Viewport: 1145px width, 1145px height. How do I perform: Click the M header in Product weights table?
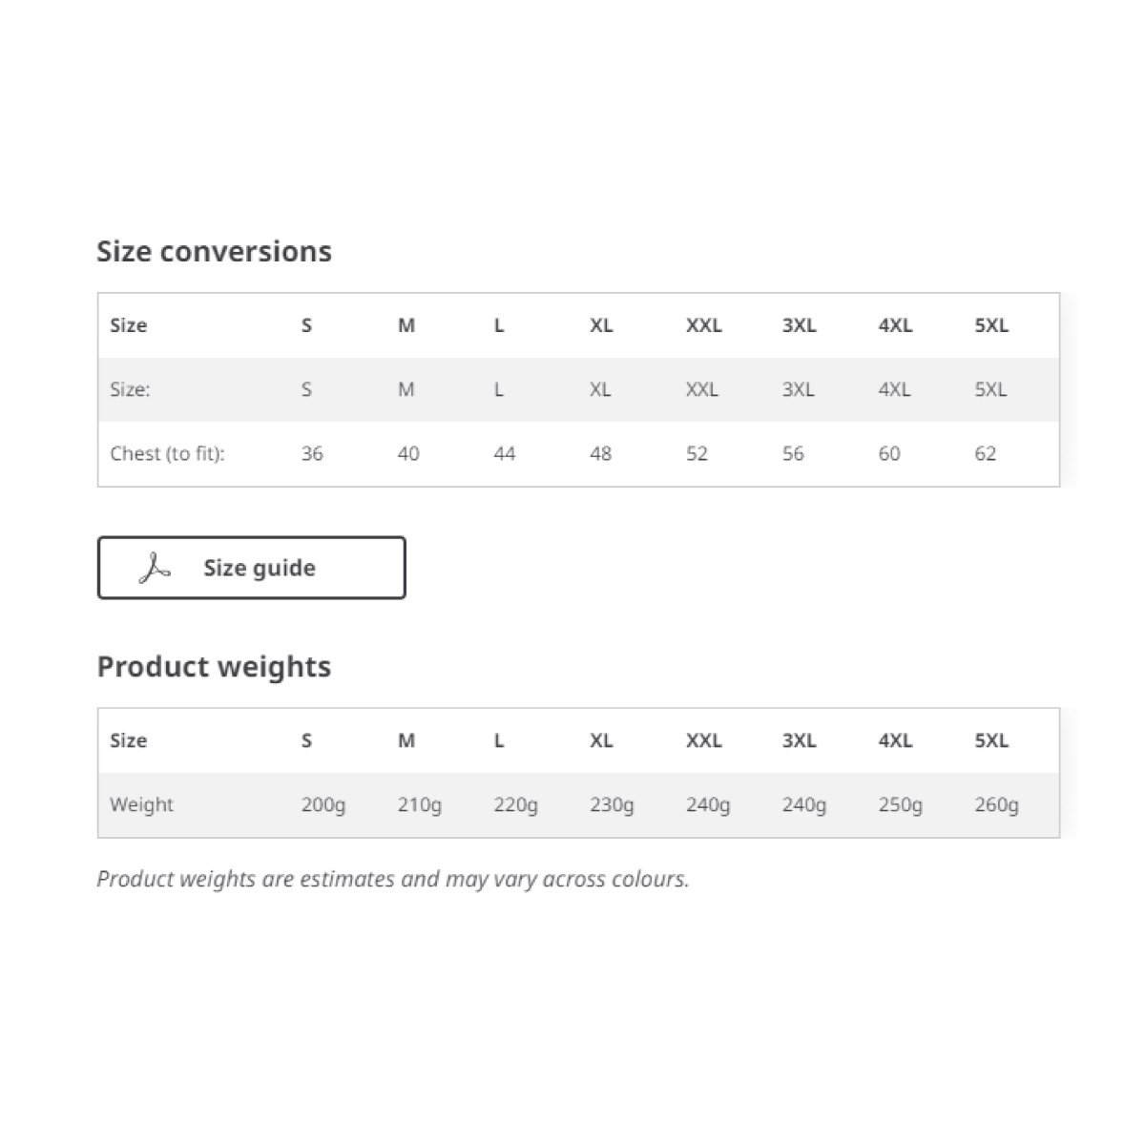(x=406, y=740)
